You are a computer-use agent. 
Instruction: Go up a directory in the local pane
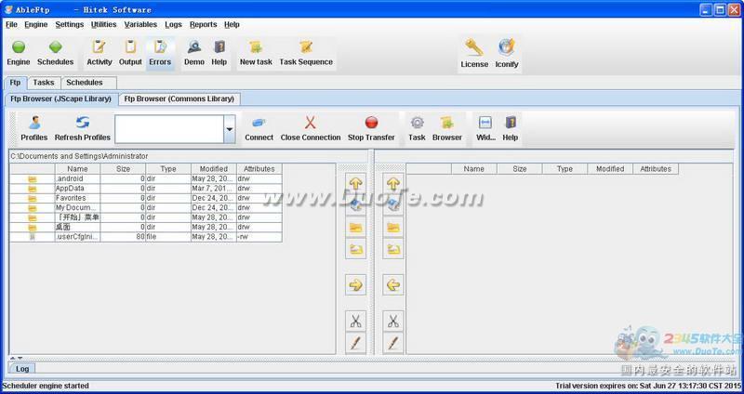[355, 183]
